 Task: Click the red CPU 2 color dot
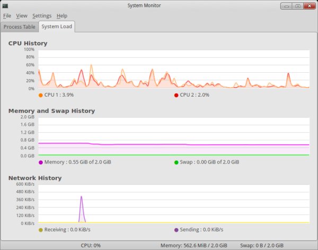(176, 95)
